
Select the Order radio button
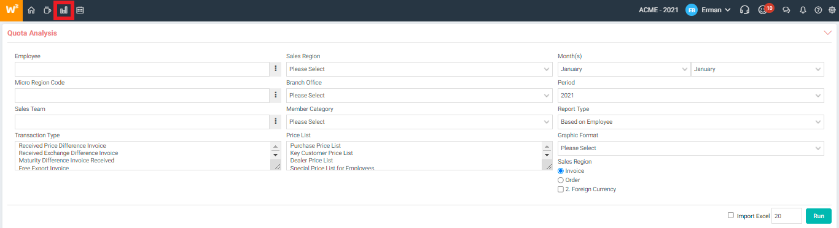pos(560,180)
